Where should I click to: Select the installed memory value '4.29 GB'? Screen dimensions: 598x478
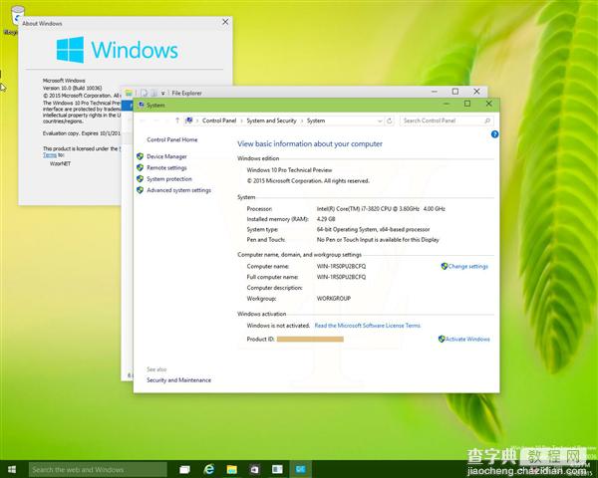tap(326, 219)
